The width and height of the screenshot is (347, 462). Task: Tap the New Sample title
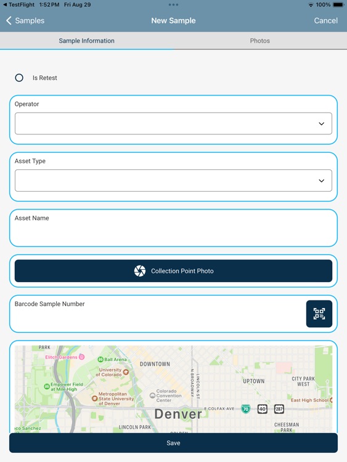point(173,20)
